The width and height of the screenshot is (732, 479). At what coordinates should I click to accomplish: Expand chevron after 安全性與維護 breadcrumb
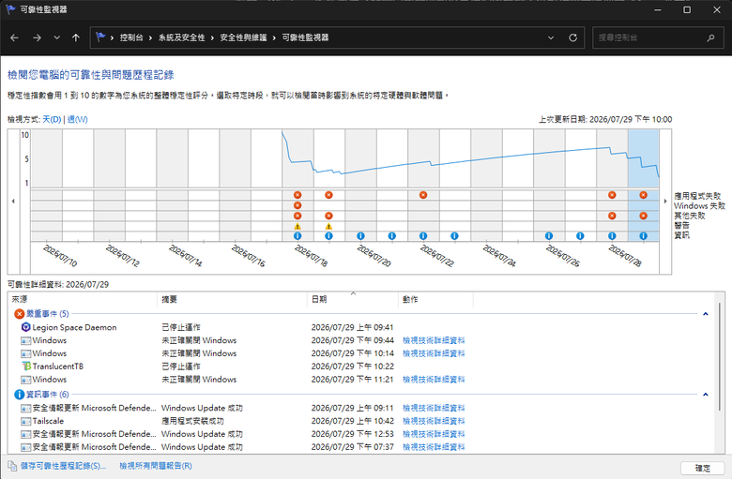pos(274,37)
